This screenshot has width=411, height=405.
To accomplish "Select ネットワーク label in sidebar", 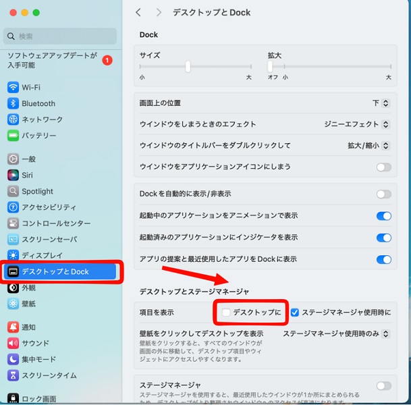I will point(43,119).
